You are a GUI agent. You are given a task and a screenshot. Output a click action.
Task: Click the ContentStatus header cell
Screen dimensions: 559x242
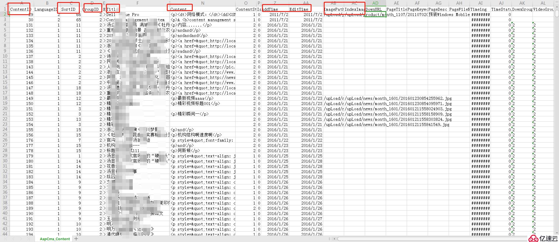(246, 9)
